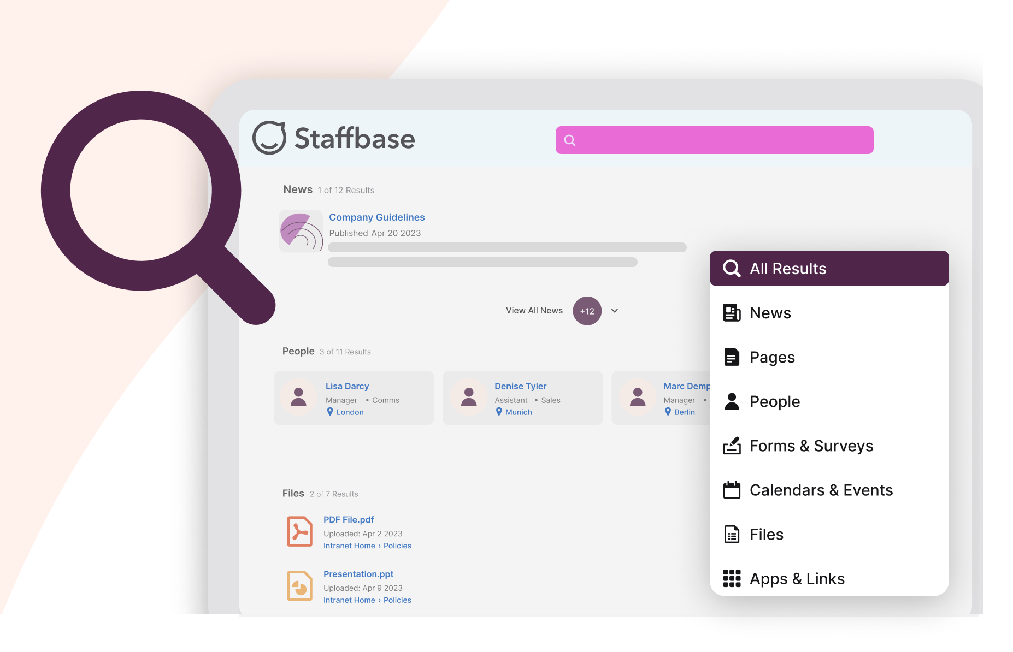
Task: Click the Company Guidelines article thumbnail
Action: [x=301, y=231]
